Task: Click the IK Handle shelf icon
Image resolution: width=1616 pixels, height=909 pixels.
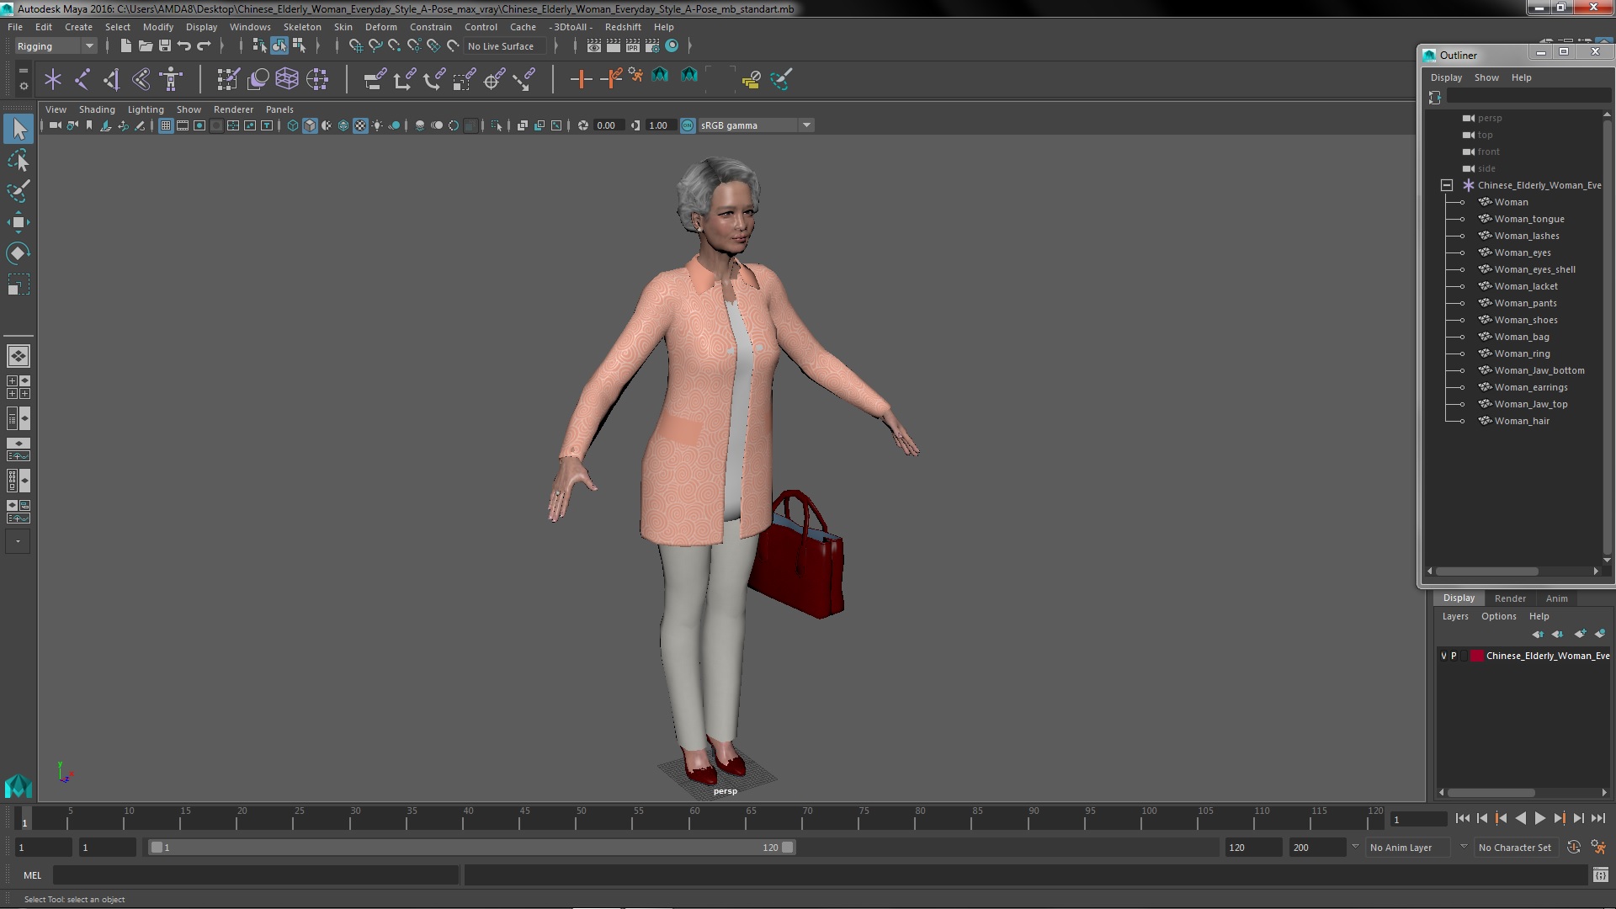Action: 112,79
